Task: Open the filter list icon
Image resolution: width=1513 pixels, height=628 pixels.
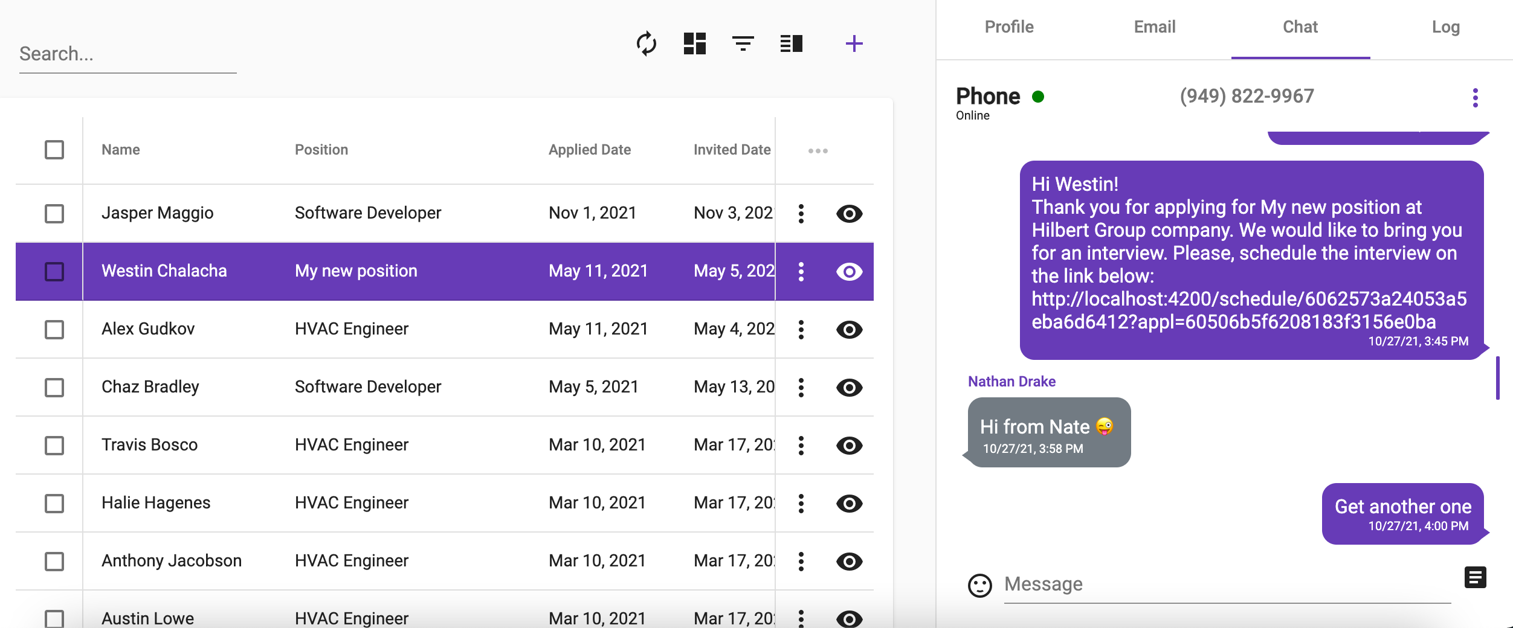Action: pyautogui.click(x=743, y=43)
